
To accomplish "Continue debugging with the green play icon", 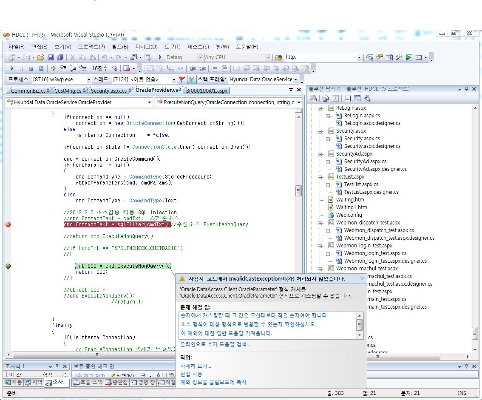I will (11, 68).
